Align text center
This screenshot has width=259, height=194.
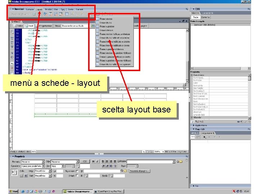click(x=107, y=162)
